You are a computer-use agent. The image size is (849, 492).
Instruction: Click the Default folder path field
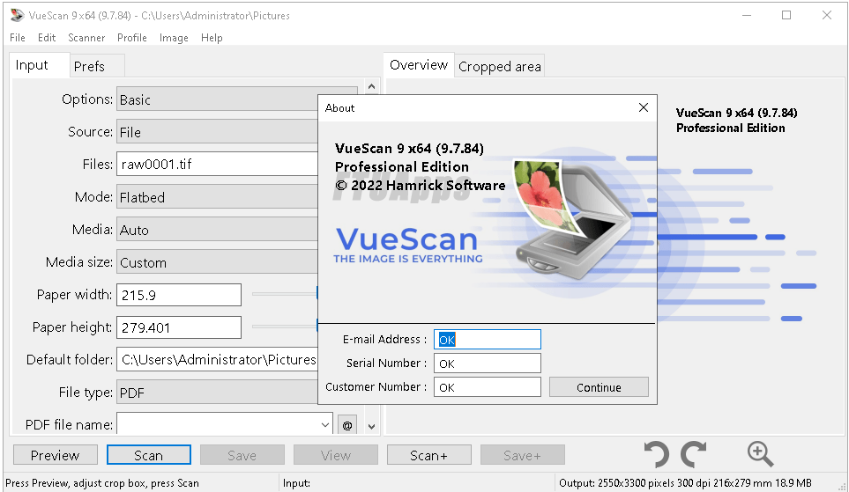[x=218, y=359]
